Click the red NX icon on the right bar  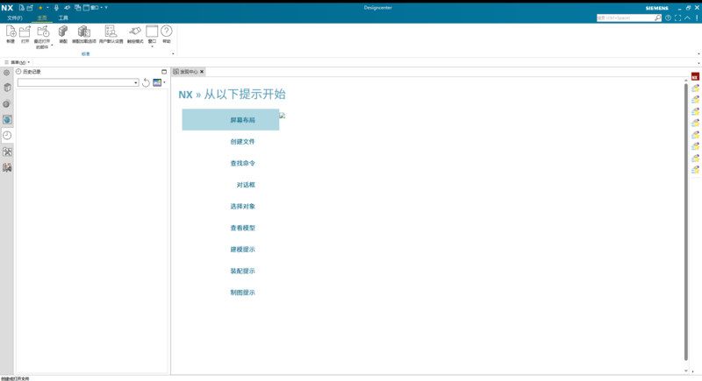coord(695,77)
